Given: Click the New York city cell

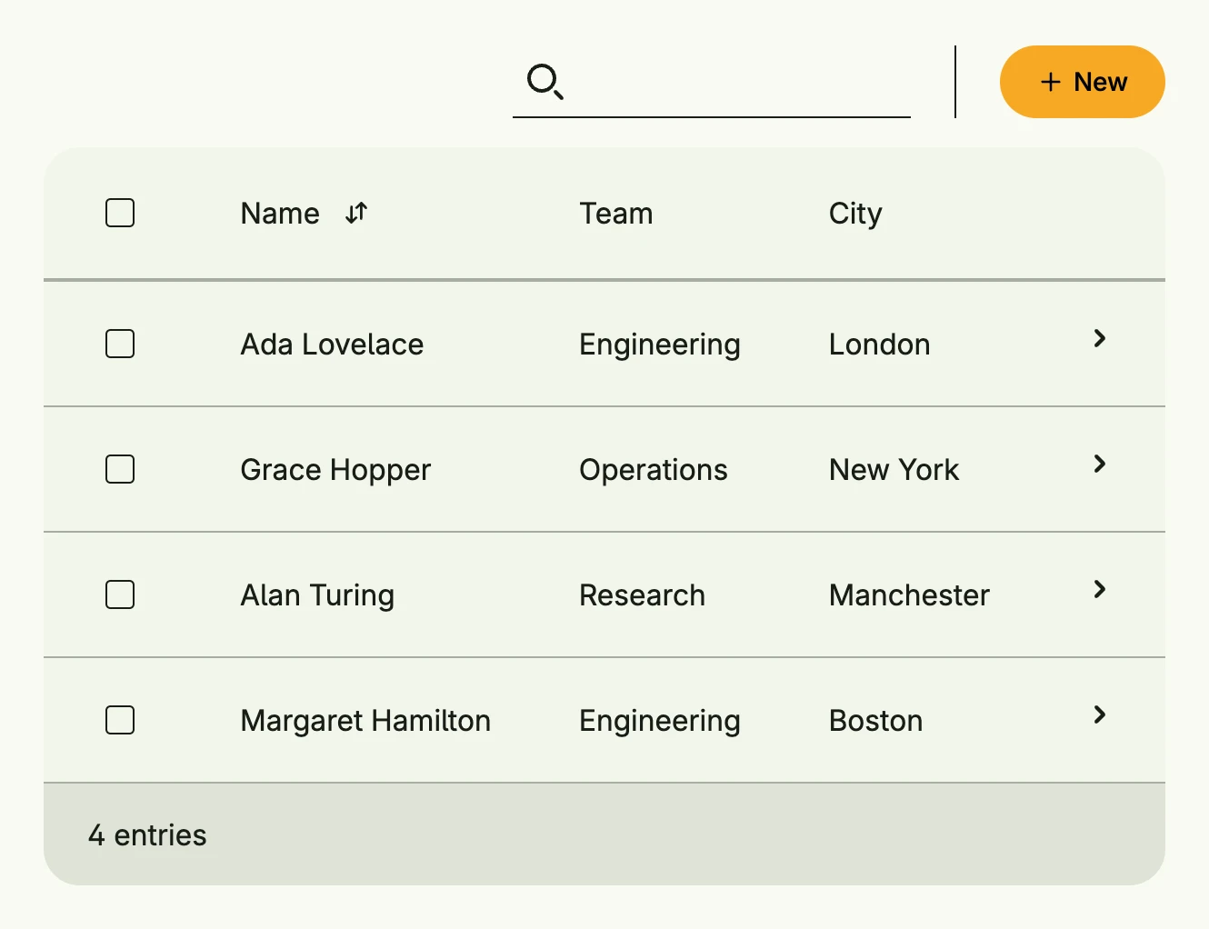Looking at the screenshot, I should (x=894, y=470).
